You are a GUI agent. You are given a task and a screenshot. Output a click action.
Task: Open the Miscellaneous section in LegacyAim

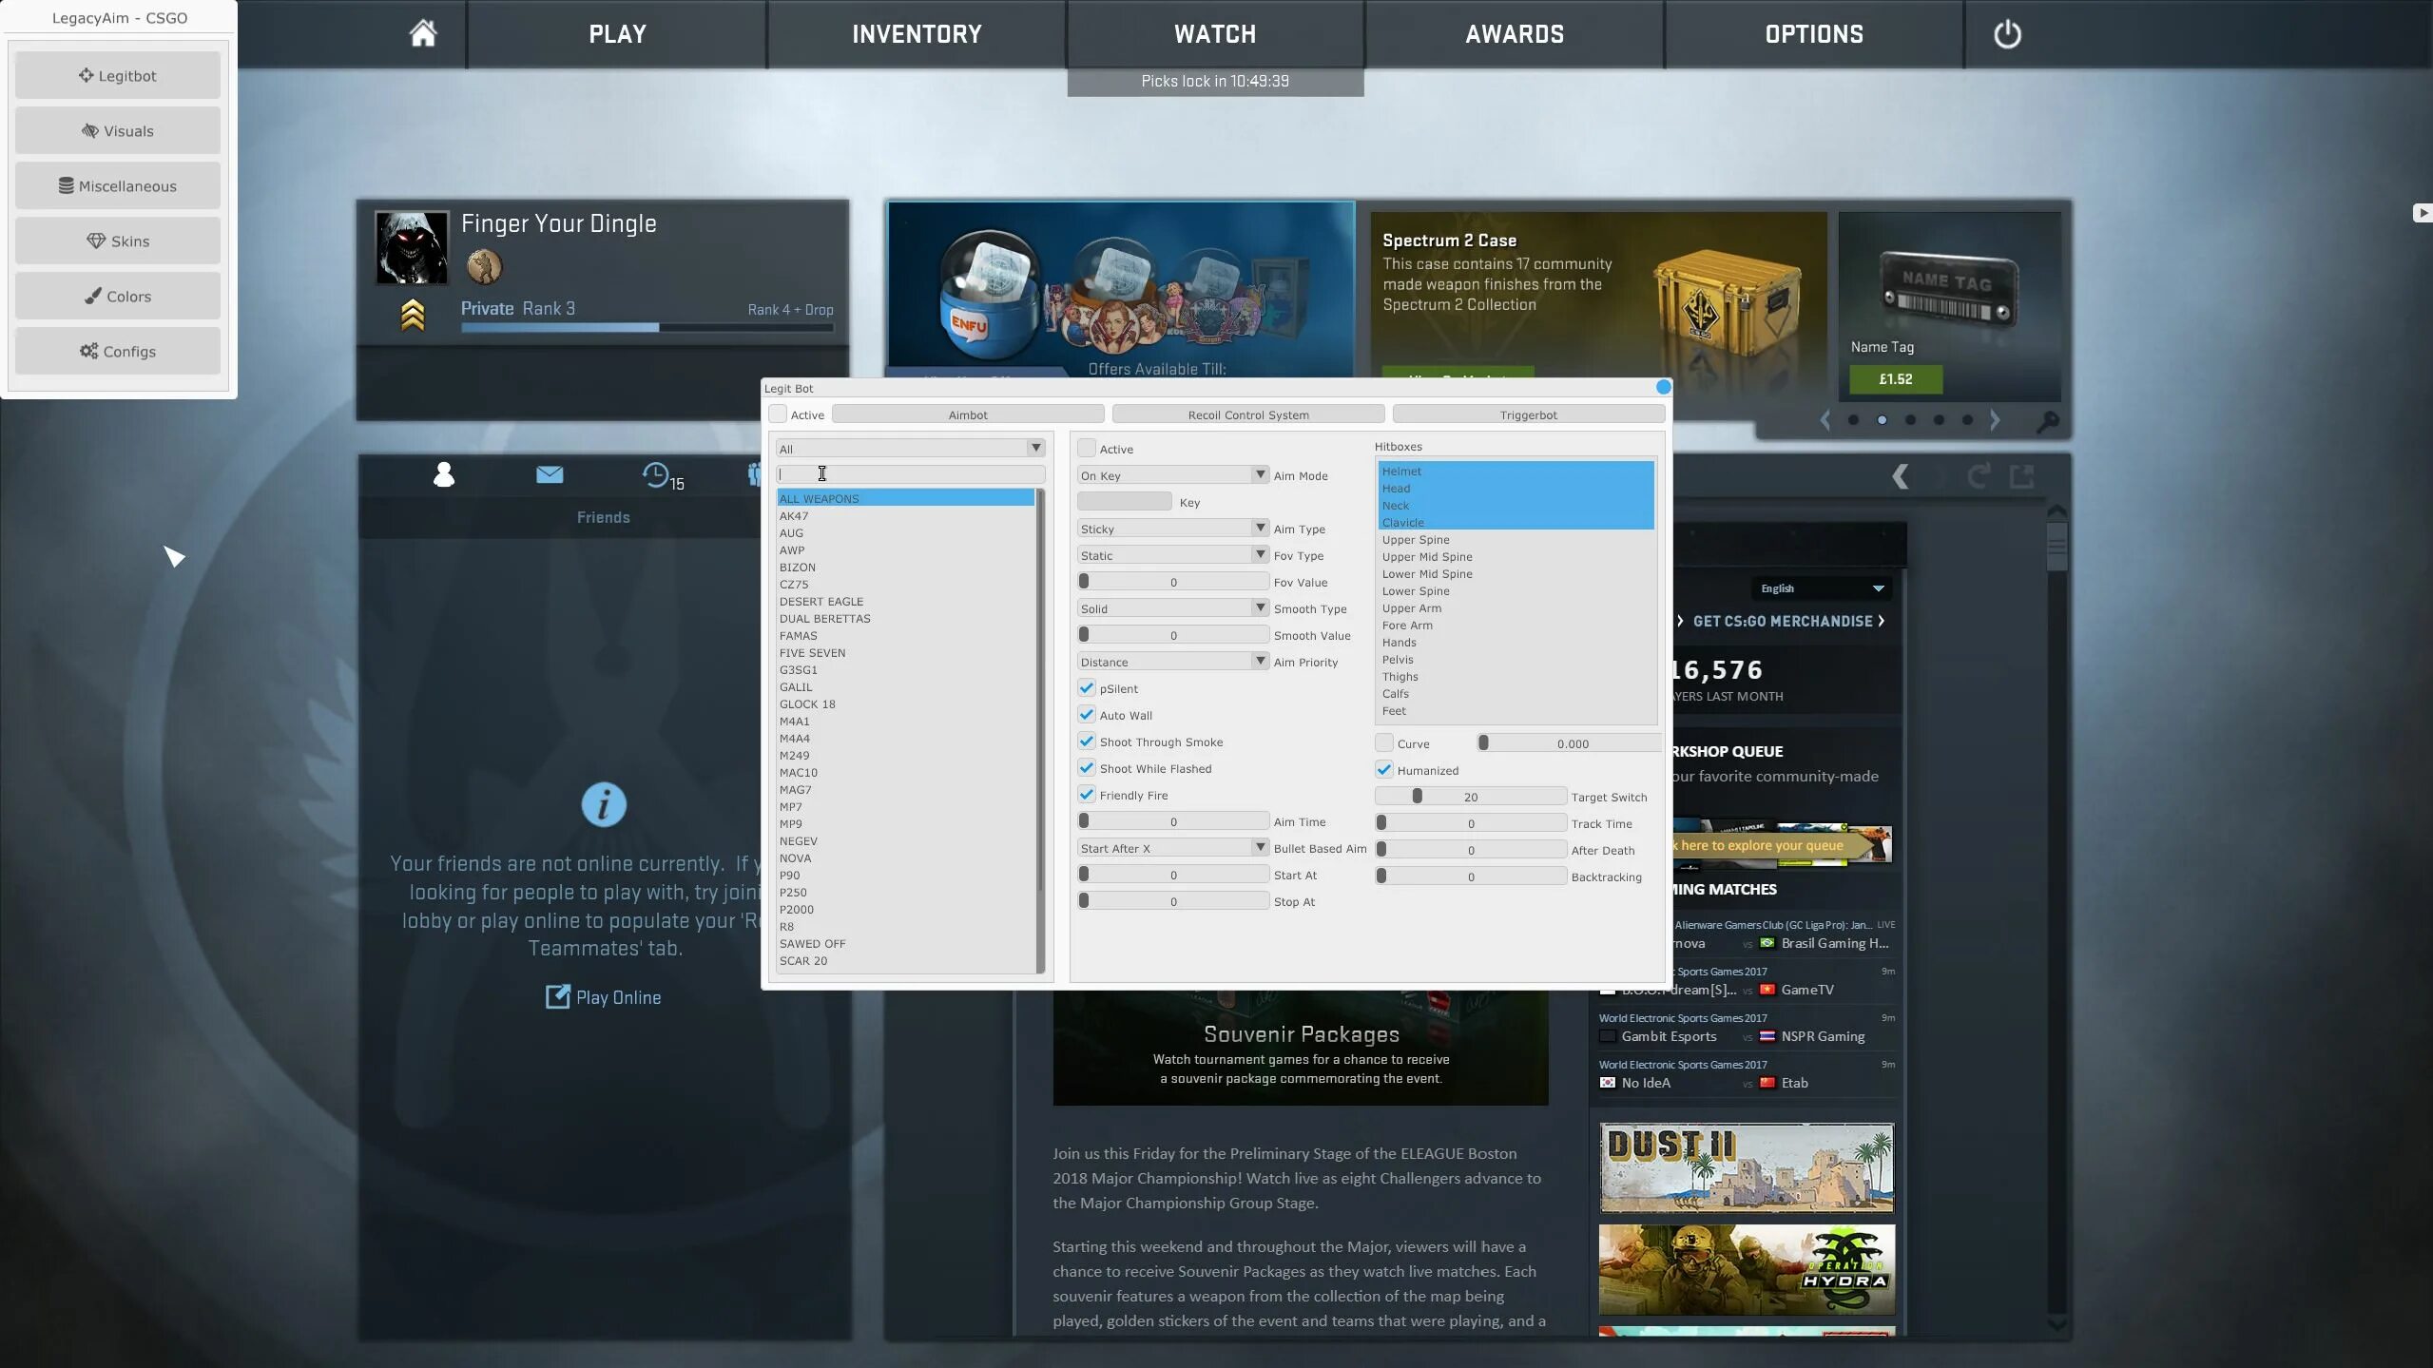(118, 185)
